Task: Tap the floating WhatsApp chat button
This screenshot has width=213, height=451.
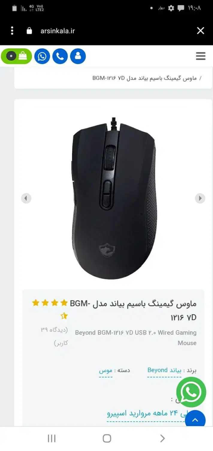Action: pyautogui.click(x=191, y=392)
